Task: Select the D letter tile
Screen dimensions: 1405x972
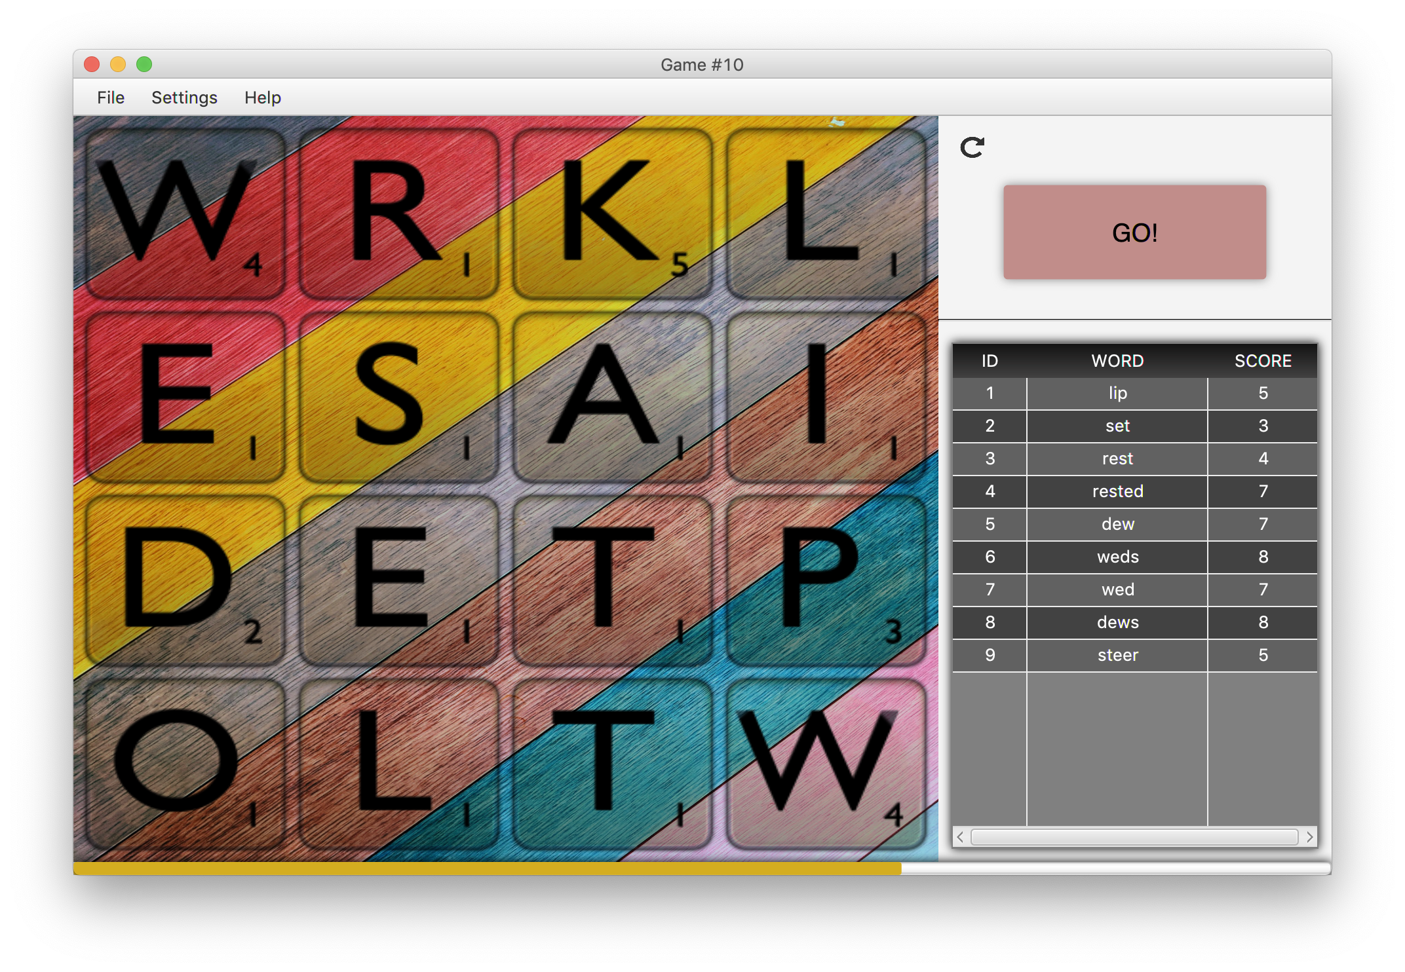Action: click(185, 580)
